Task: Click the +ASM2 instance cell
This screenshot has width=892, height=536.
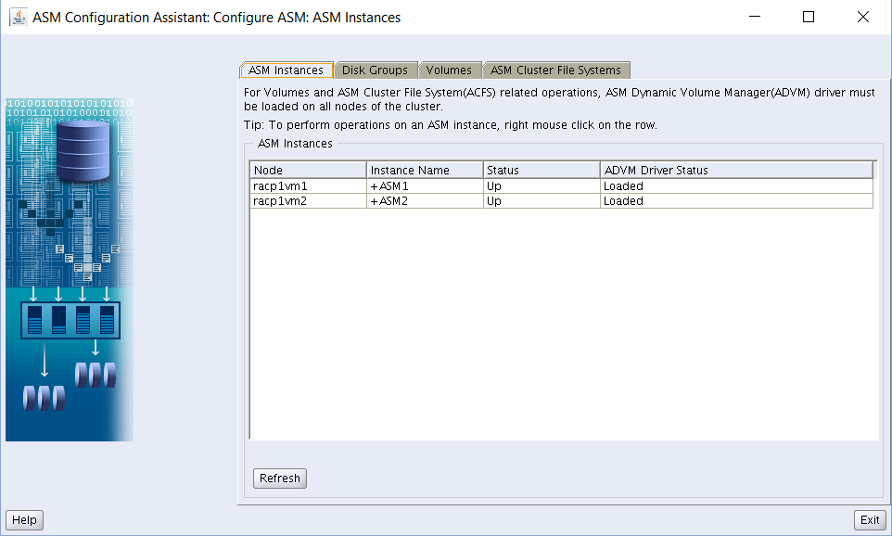Action: tap(425, 201)
